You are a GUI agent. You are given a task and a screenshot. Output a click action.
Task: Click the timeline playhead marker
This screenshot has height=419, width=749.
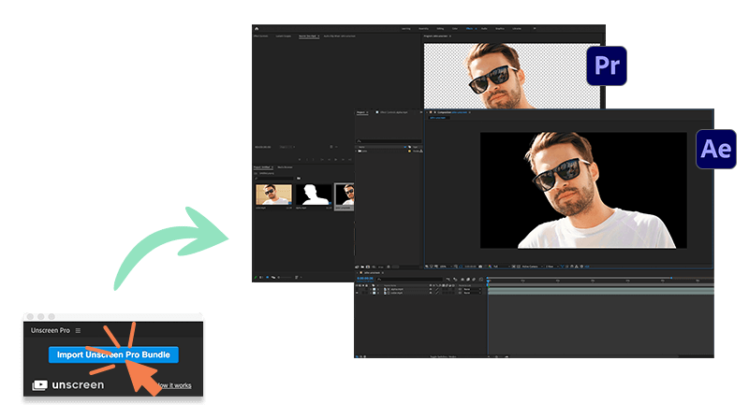pos(488,280)
